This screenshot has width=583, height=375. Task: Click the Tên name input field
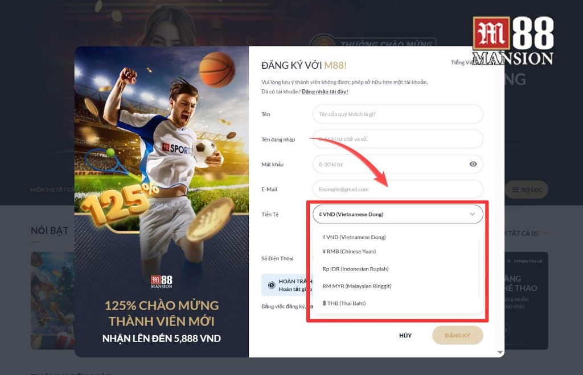[x=398, y=114]
